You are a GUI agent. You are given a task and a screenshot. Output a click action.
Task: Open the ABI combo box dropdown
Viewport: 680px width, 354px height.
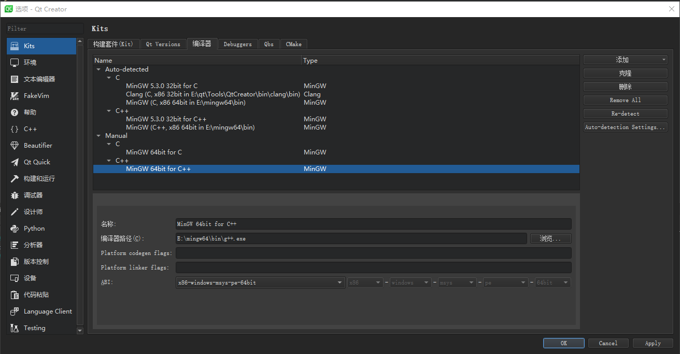(x=341, y=282)
